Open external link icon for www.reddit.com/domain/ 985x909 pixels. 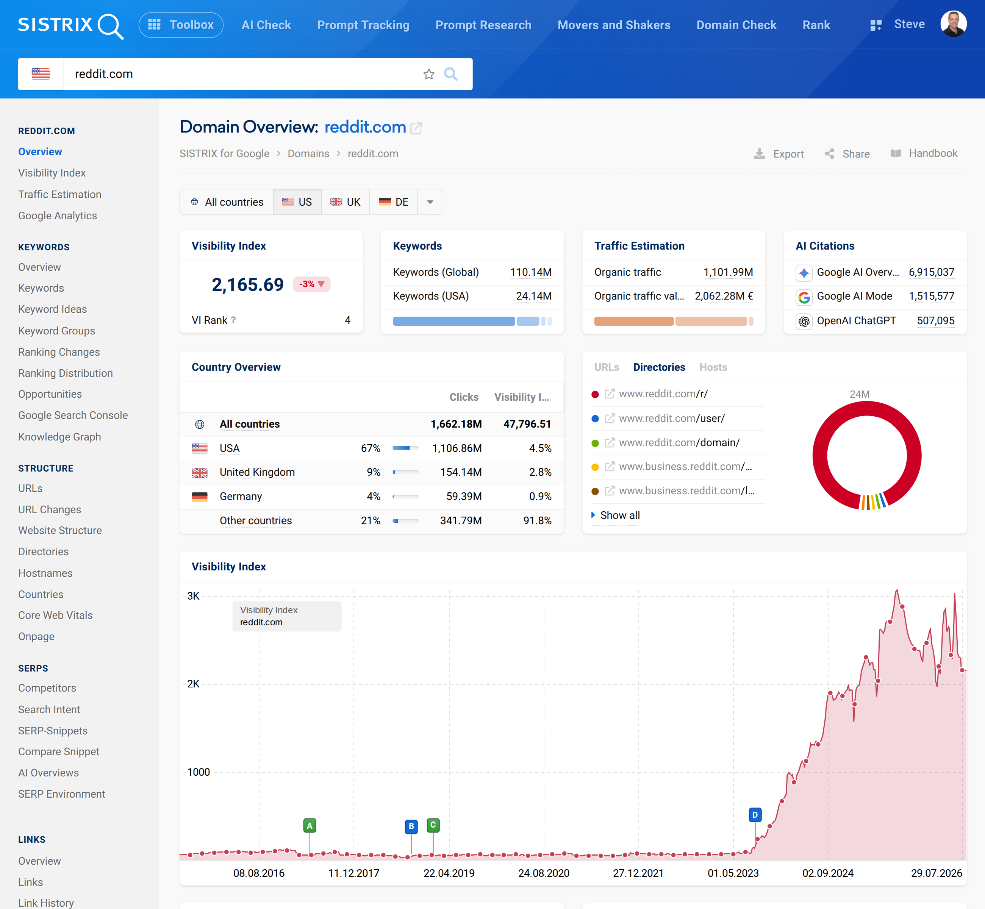pos(609,443)
